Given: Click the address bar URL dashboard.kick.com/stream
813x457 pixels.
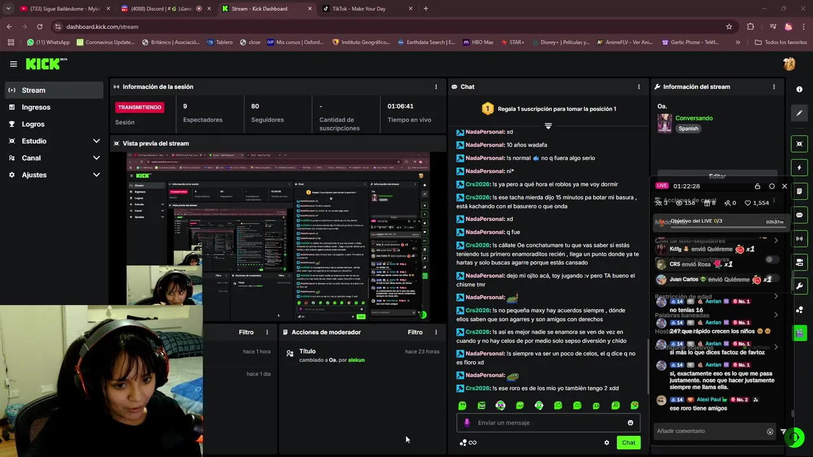Looking at the screenshot, I should tap(102, 27).
